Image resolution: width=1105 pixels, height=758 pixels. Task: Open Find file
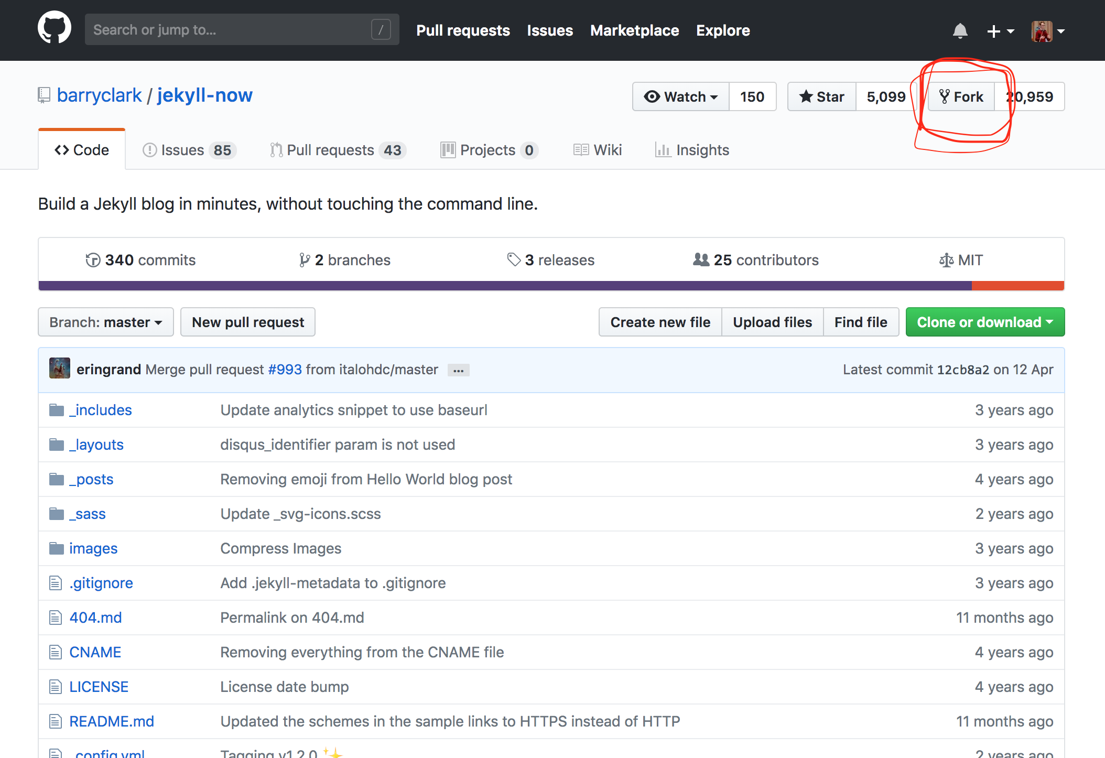861,322
